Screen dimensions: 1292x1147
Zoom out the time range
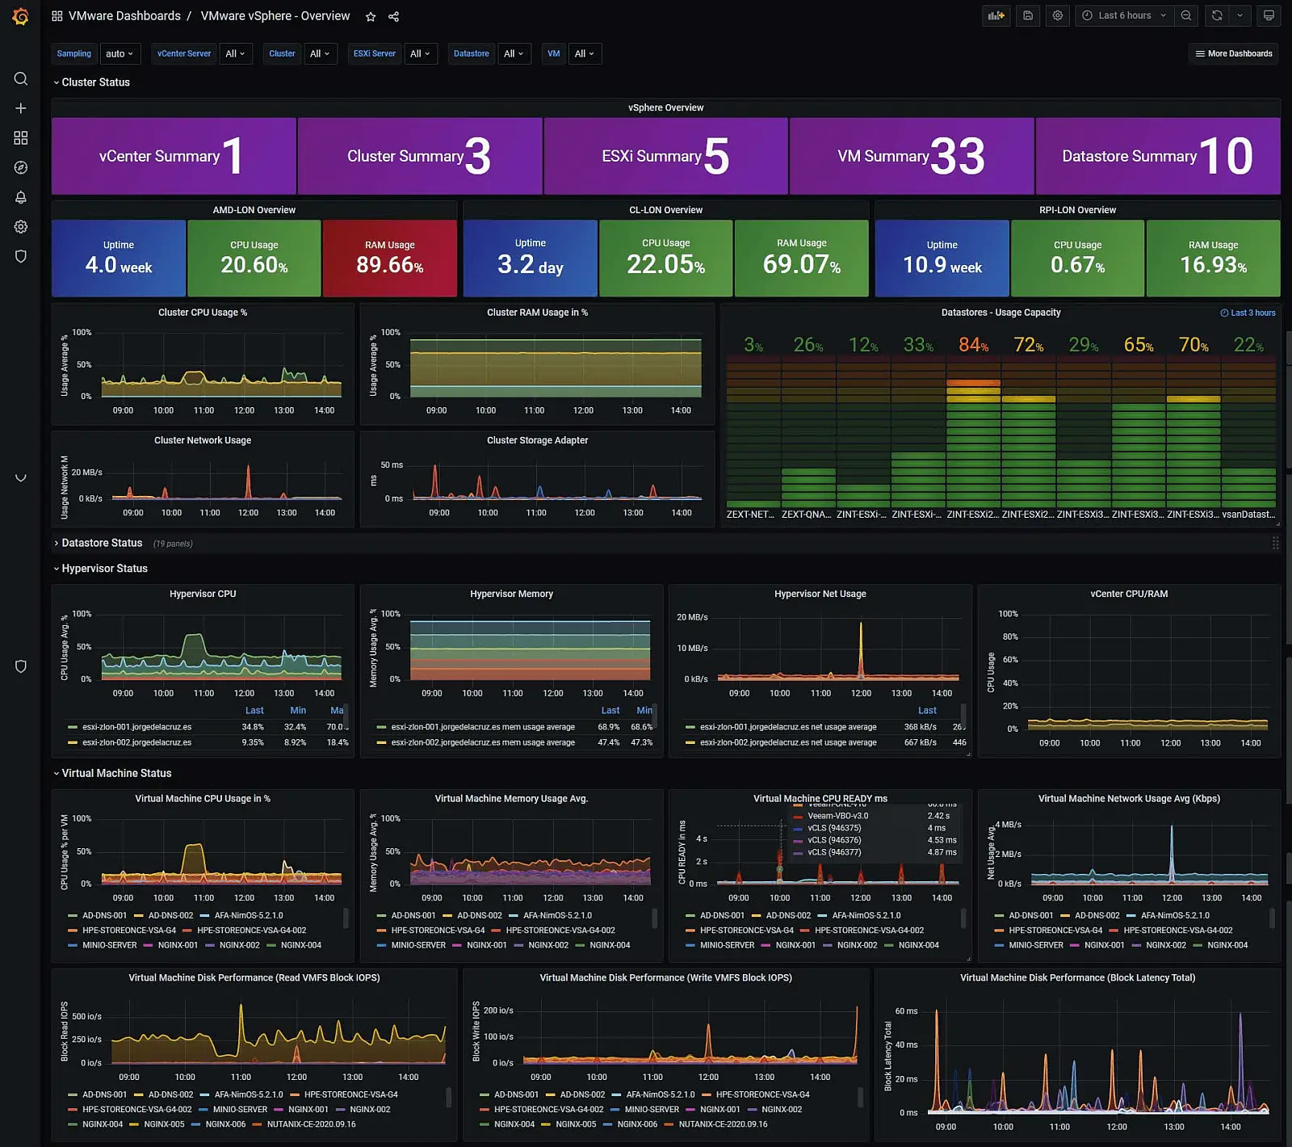pyautogui.click(x=1186, y=15)
